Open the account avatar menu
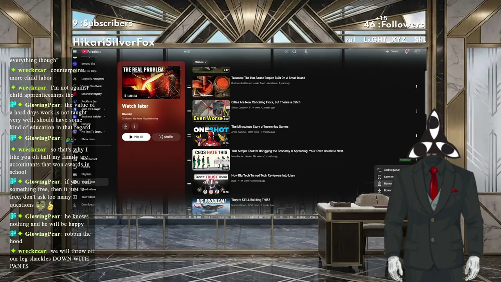 (x=417, y=52)
